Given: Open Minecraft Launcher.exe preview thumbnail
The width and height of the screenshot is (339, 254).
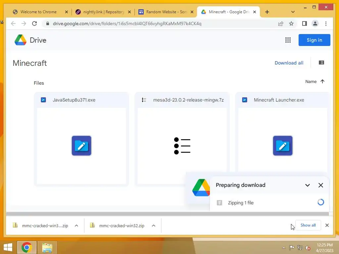Looking at the screenshot, I should 283,143.
